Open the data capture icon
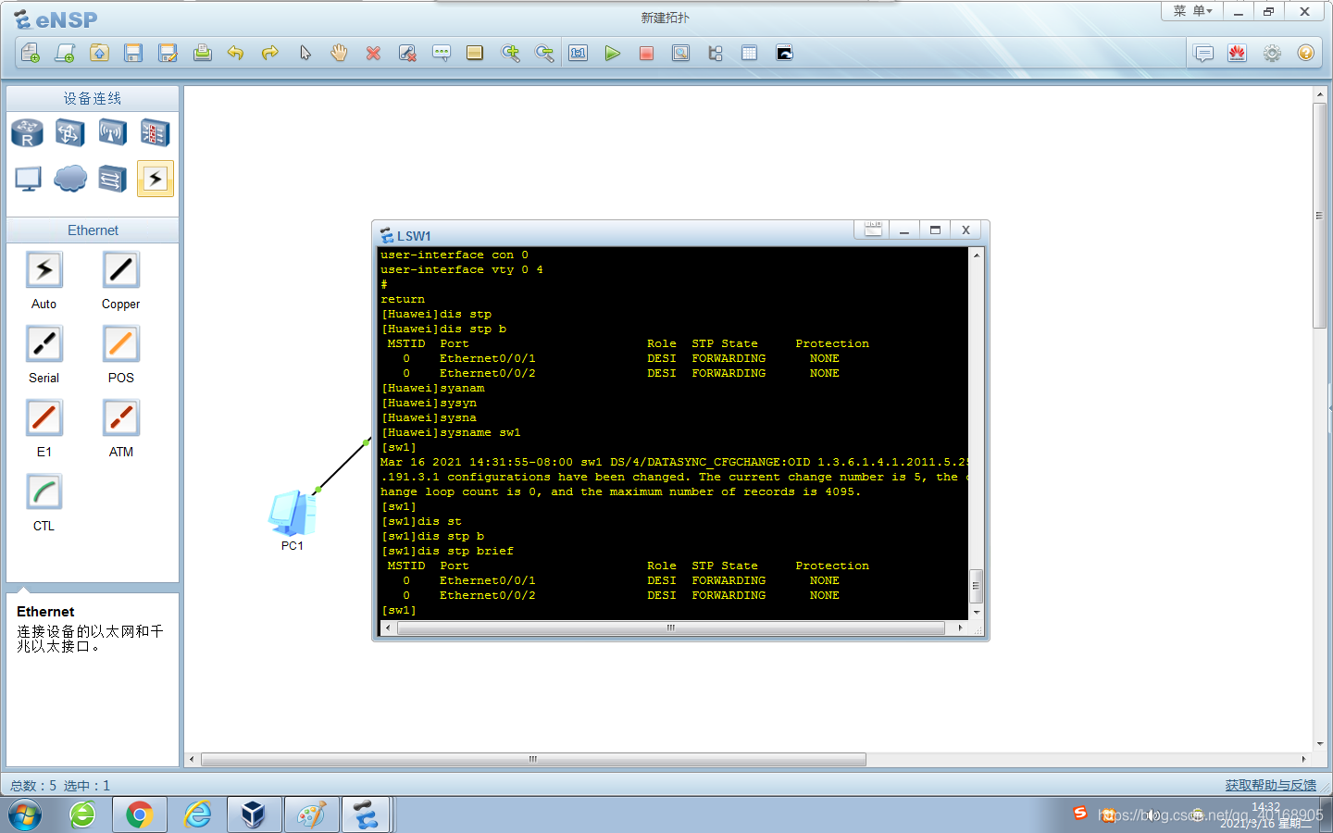Image resolution: width=1333 pixels, height=833 pixels. pos(680,53)
